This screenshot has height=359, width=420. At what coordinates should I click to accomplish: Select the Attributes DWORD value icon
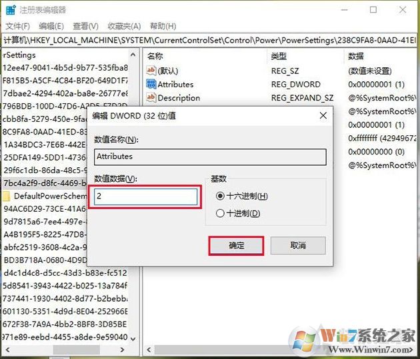pos(151,84)
